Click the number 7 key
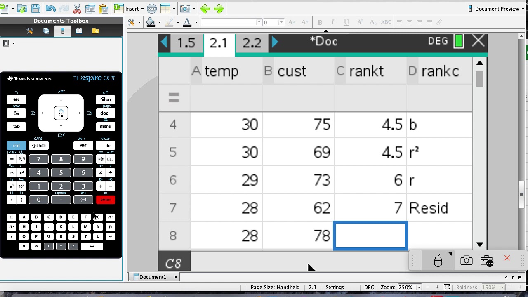 (x=39, y=159)
